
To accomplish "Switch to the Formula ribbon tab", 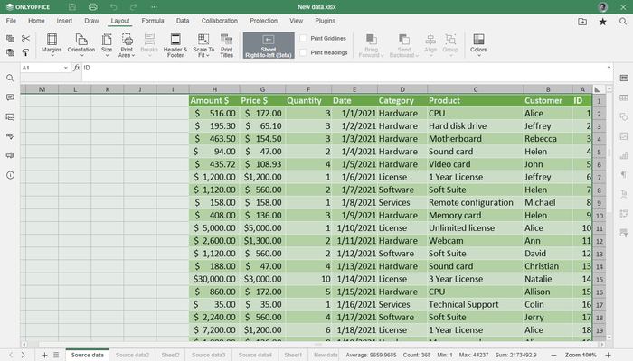I will pos(153,20).
